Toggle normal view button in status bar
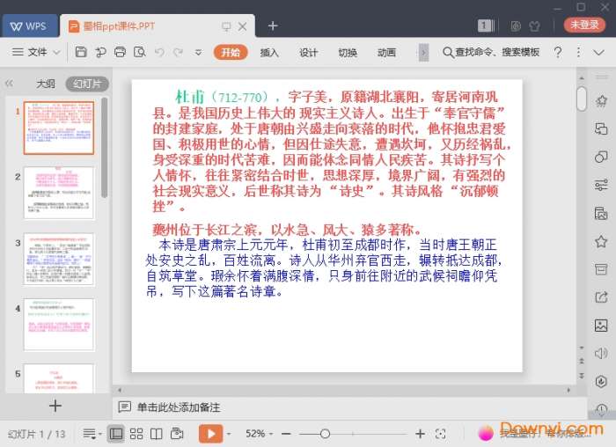 116,434
